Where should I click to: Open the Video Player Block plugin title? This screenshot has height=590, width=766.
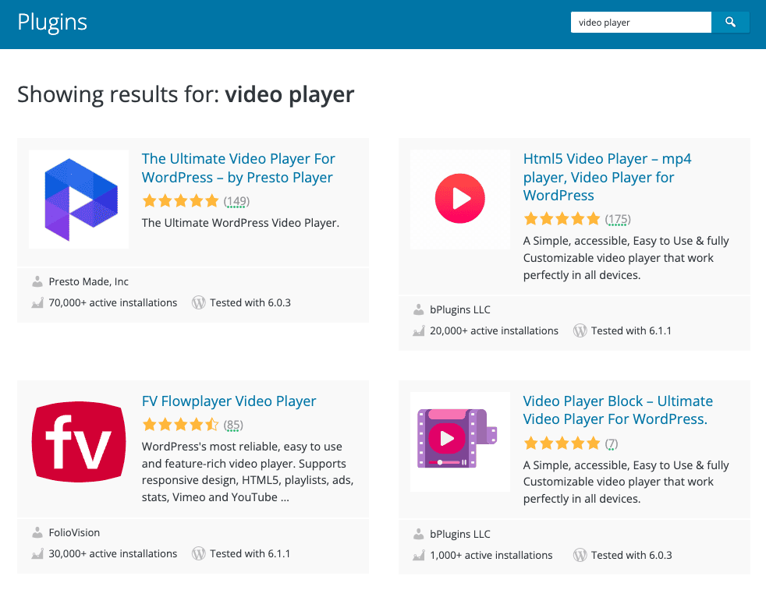click(617, 410)
